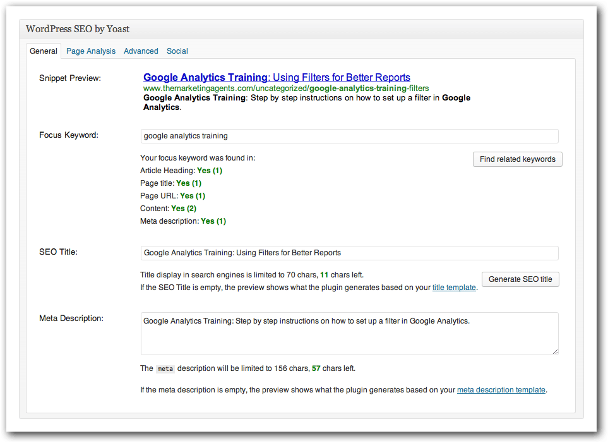
Task: Select the Social tab
Action: pyautogui.click(x=177, y=51)
